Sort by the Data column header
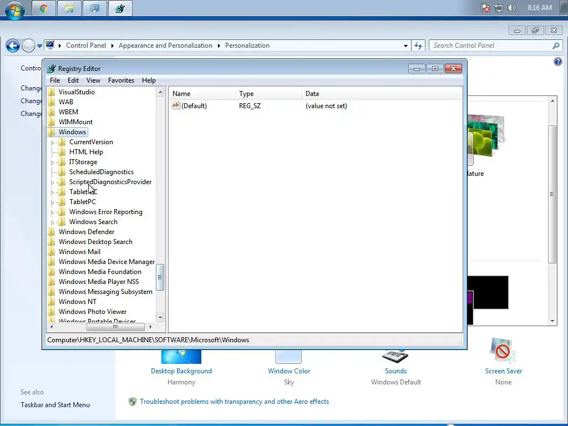 (382, 94)
